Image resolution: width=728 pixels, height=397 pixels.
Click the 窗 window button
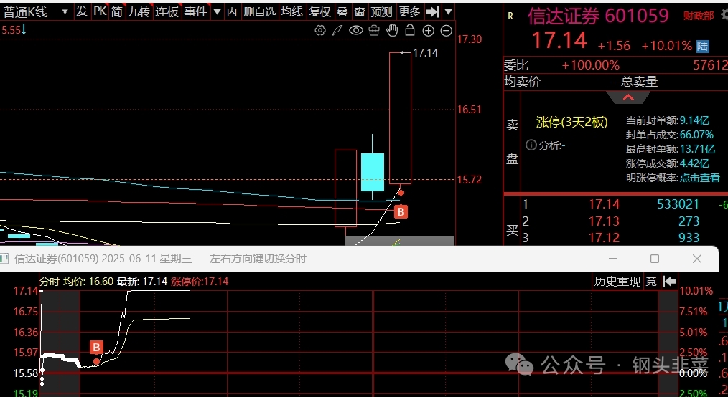pos(360,11)
